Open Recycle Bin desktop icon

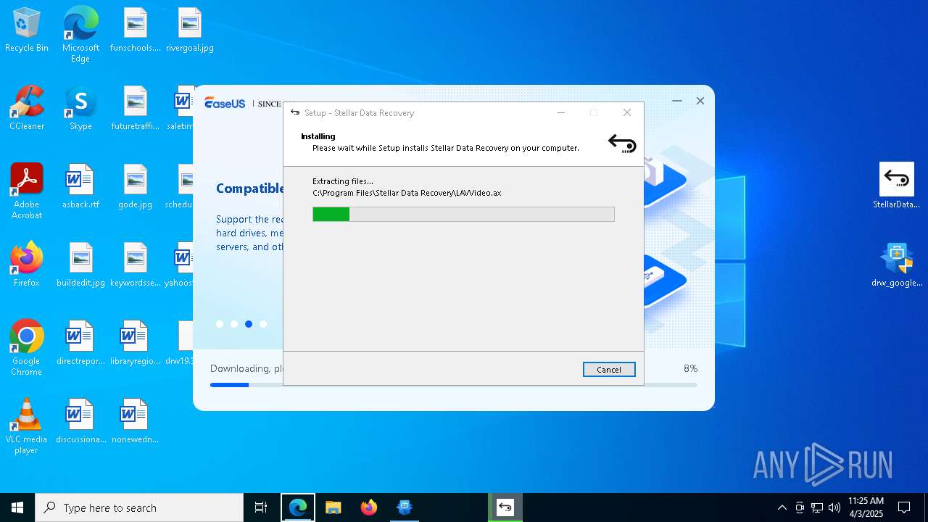click(x=27, y=30)
